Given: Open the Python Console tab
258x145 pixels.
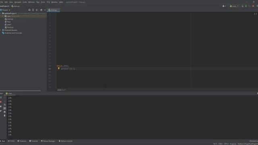Looking at the screenshot, I should coord(65,141).
